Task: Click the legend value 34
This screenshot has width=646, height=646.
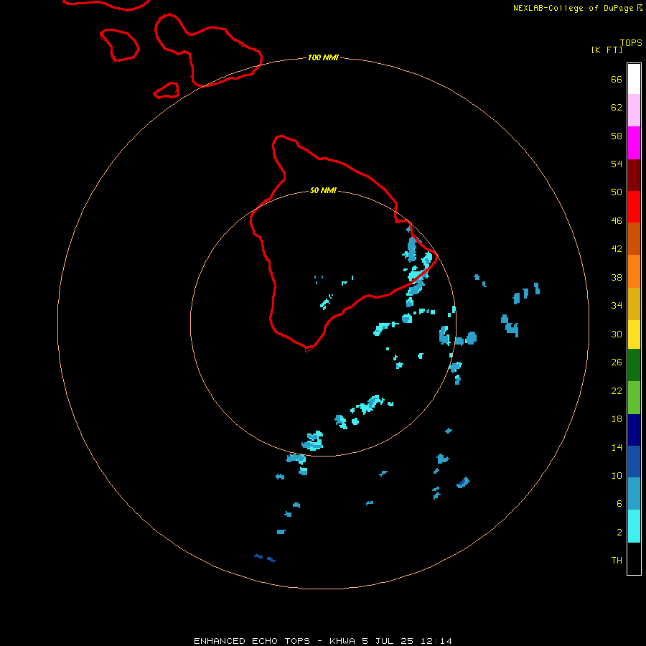Action: (617, 306)
